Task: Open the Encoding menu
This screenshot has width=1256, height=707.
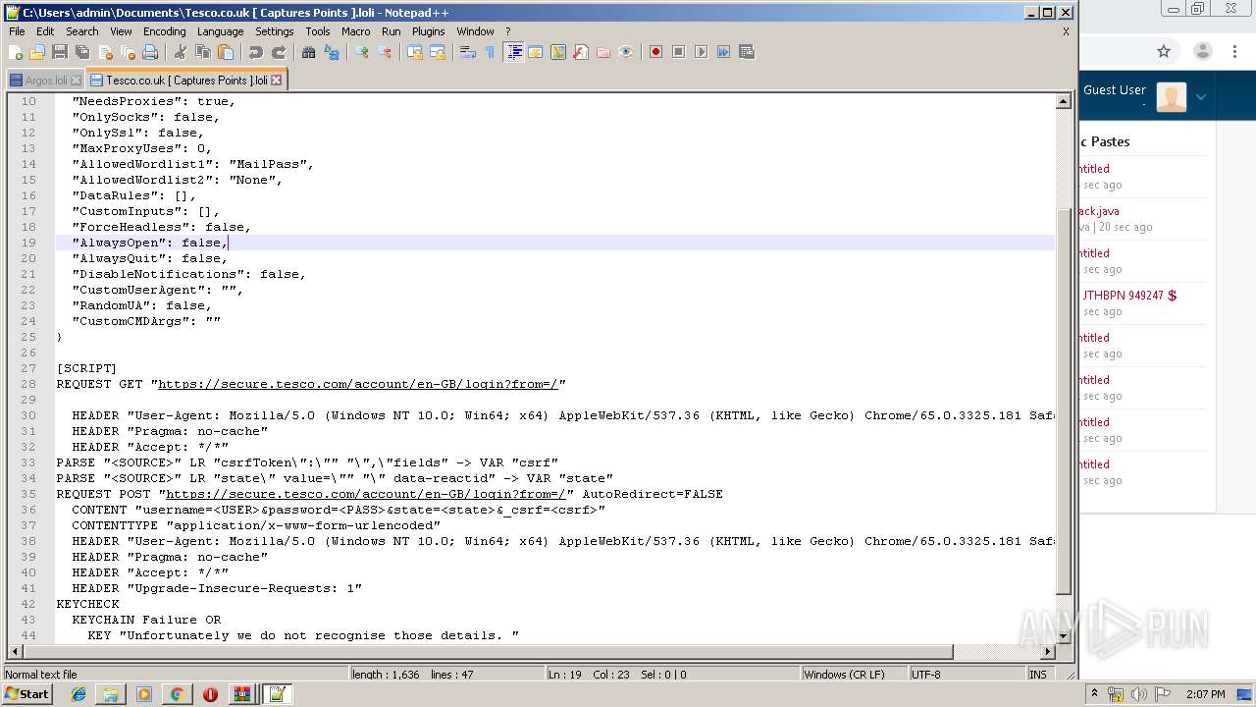Action: (x=165, y=31)
